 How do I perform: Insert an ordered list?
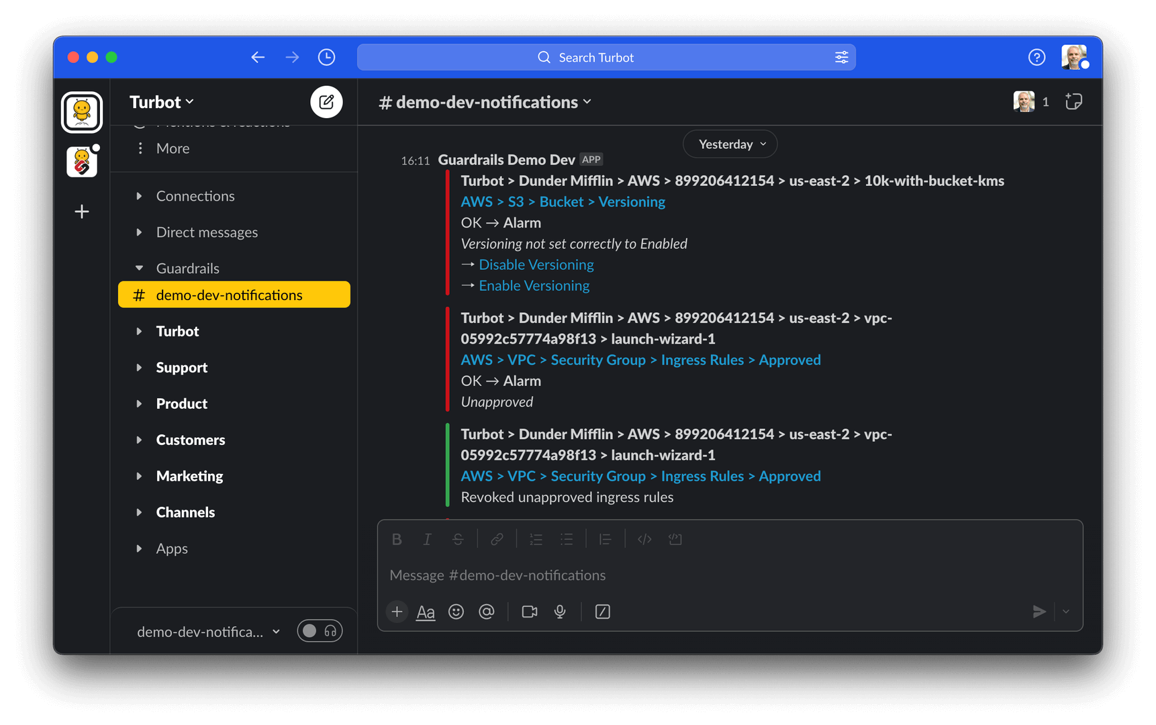(x=536, y=539)
